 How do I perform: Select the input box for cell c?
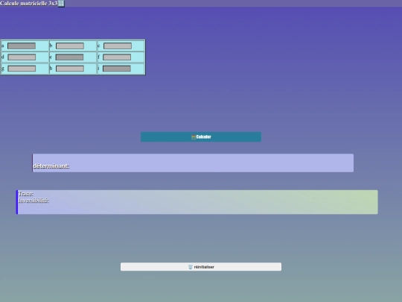pos(118,46)
